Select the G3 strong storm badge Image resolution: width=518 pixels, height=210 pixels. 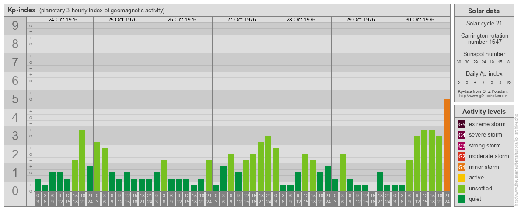click(x=462, y=146)
